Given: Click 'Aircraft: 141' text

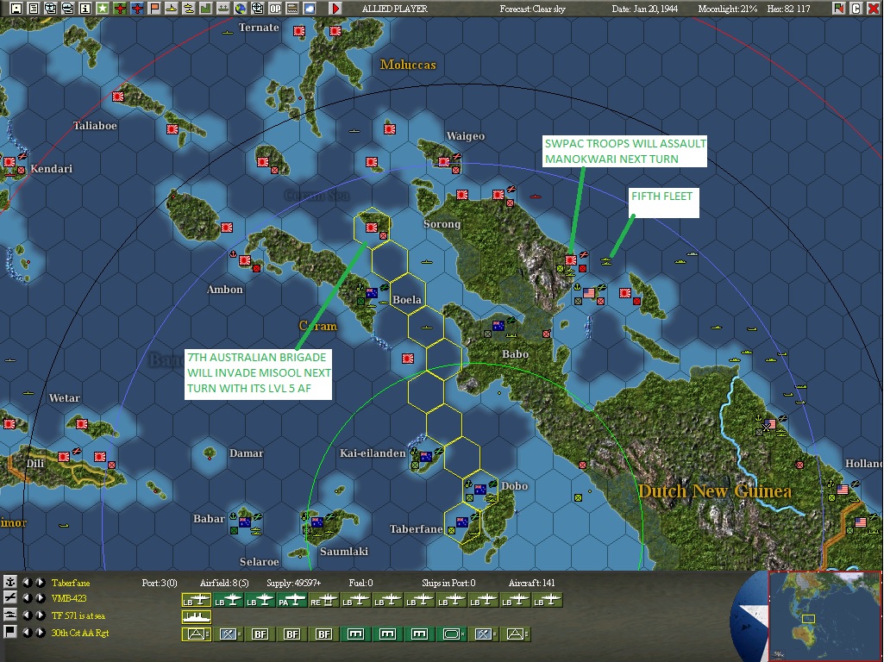Looking at the screenshot, I should tap(532, 583).
